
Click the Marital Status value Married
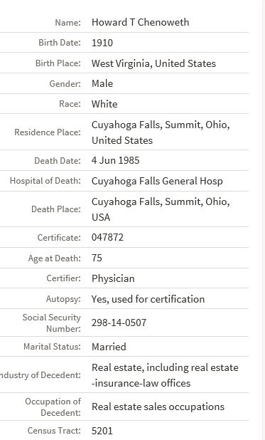point(109,347)
